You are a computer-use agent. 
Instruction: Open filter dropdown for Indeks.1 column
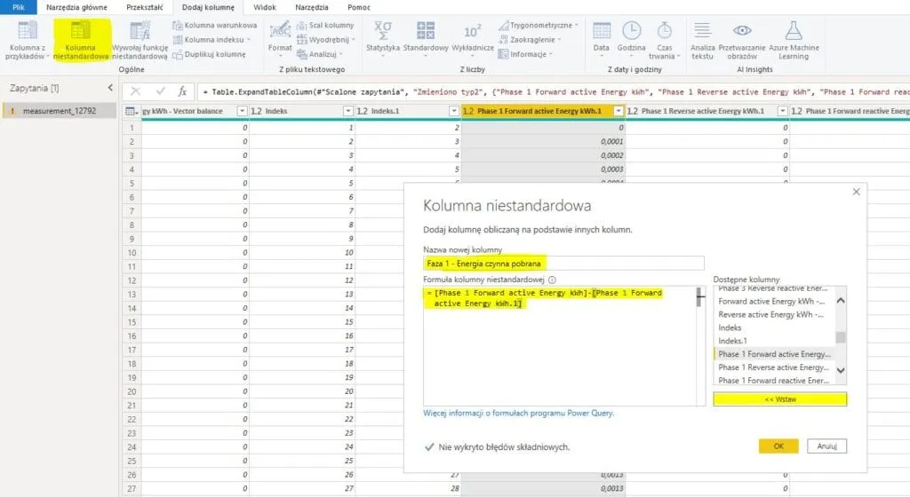pos(454,111)
